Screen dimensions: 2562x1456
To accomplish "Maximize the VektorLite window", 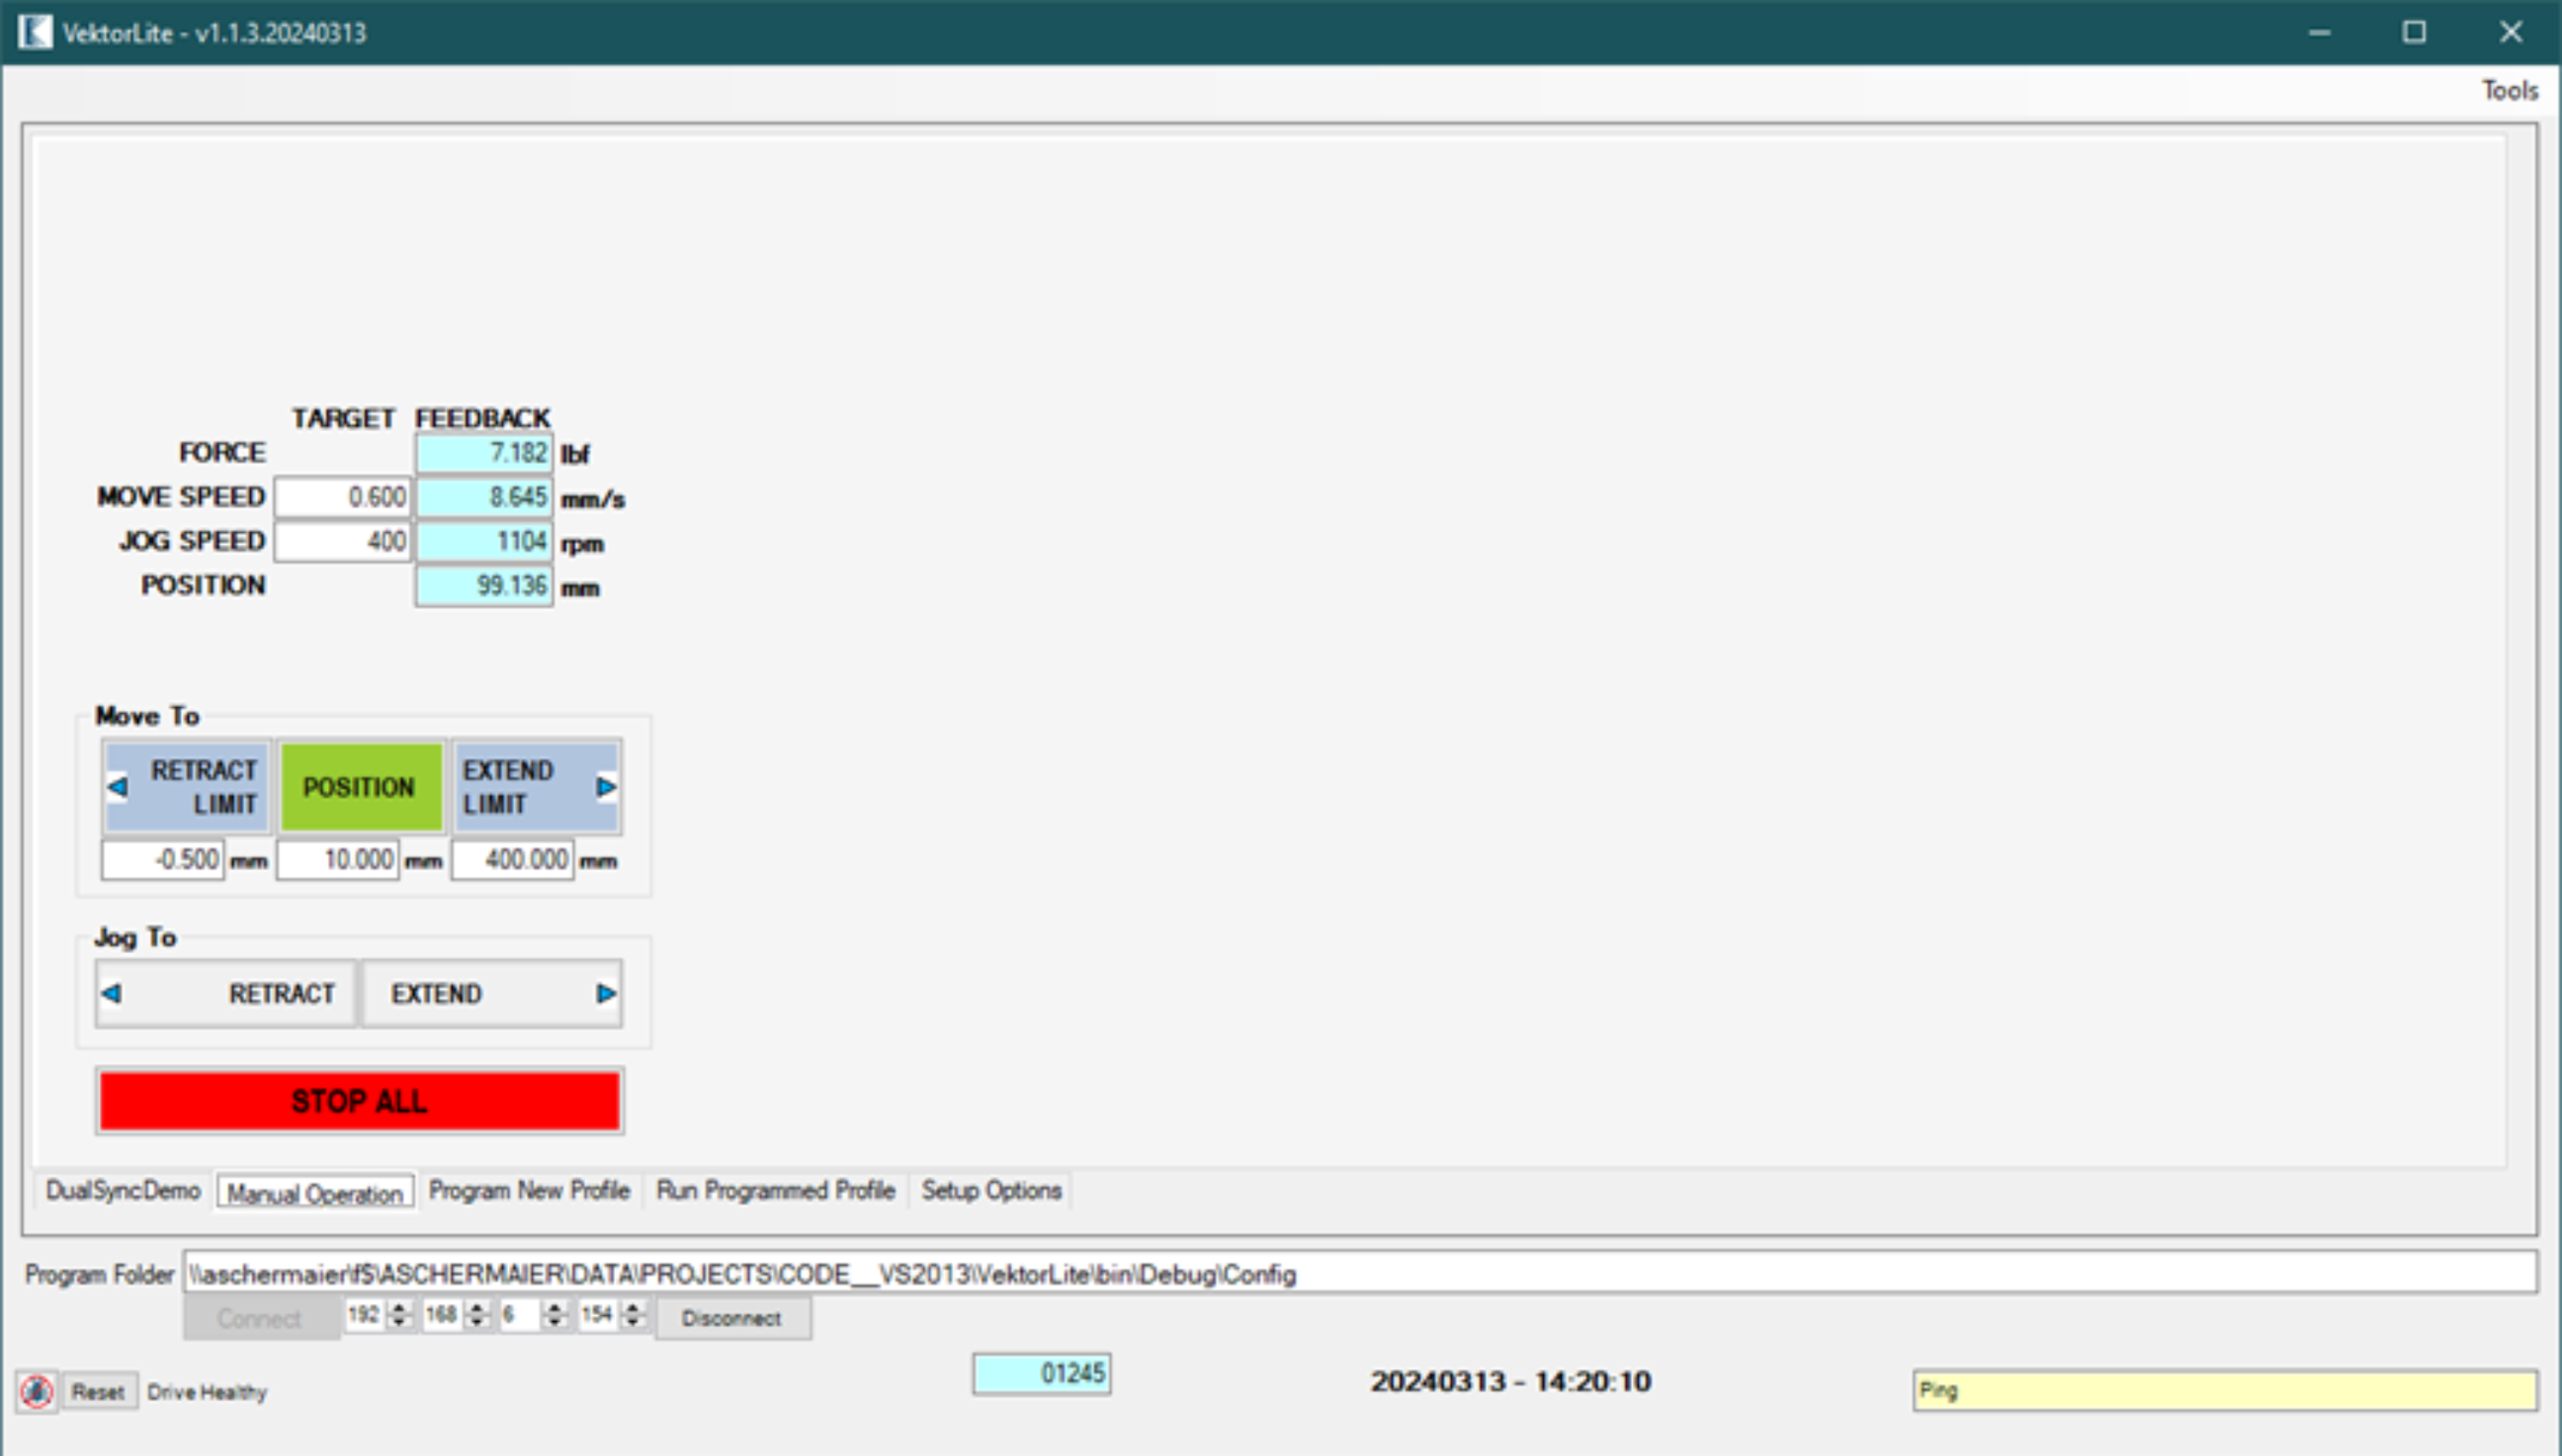I will click(x=2414, y=32).
